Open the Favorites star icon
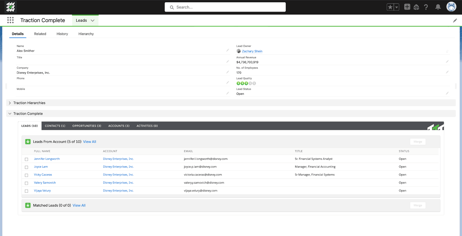This screenshot has width=462, height=236. click(x=390, y=7)
